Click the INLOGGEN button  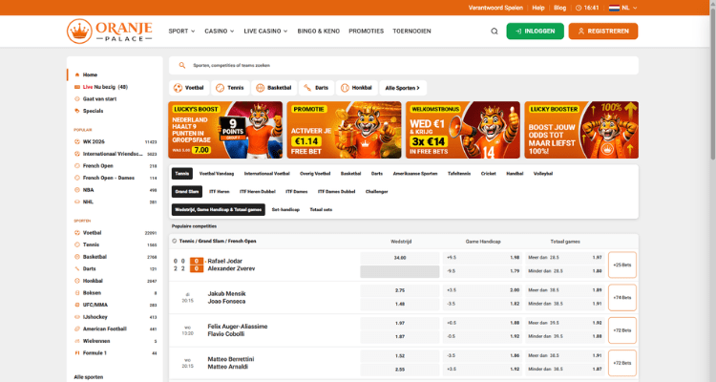click(536, 32)
